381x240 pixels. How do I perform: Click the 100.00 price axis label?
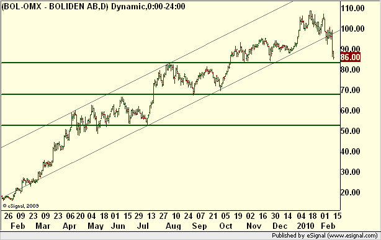coord(352,29)
